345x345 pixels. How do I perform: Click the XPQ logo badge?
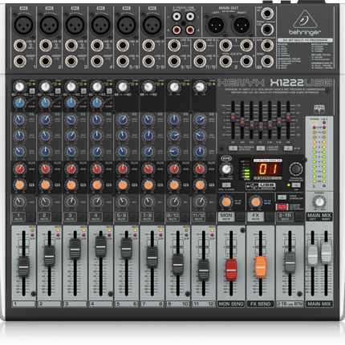(226, 158)
